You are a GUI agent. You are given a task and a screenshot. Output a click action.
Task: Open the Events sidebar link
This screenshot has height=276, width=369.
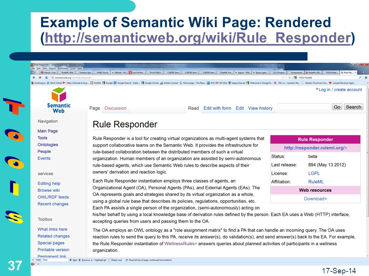coord(44,158)
